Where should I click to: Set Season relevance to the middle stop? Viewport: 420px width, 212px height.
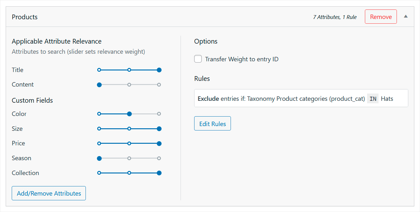(x=129, y=158)
